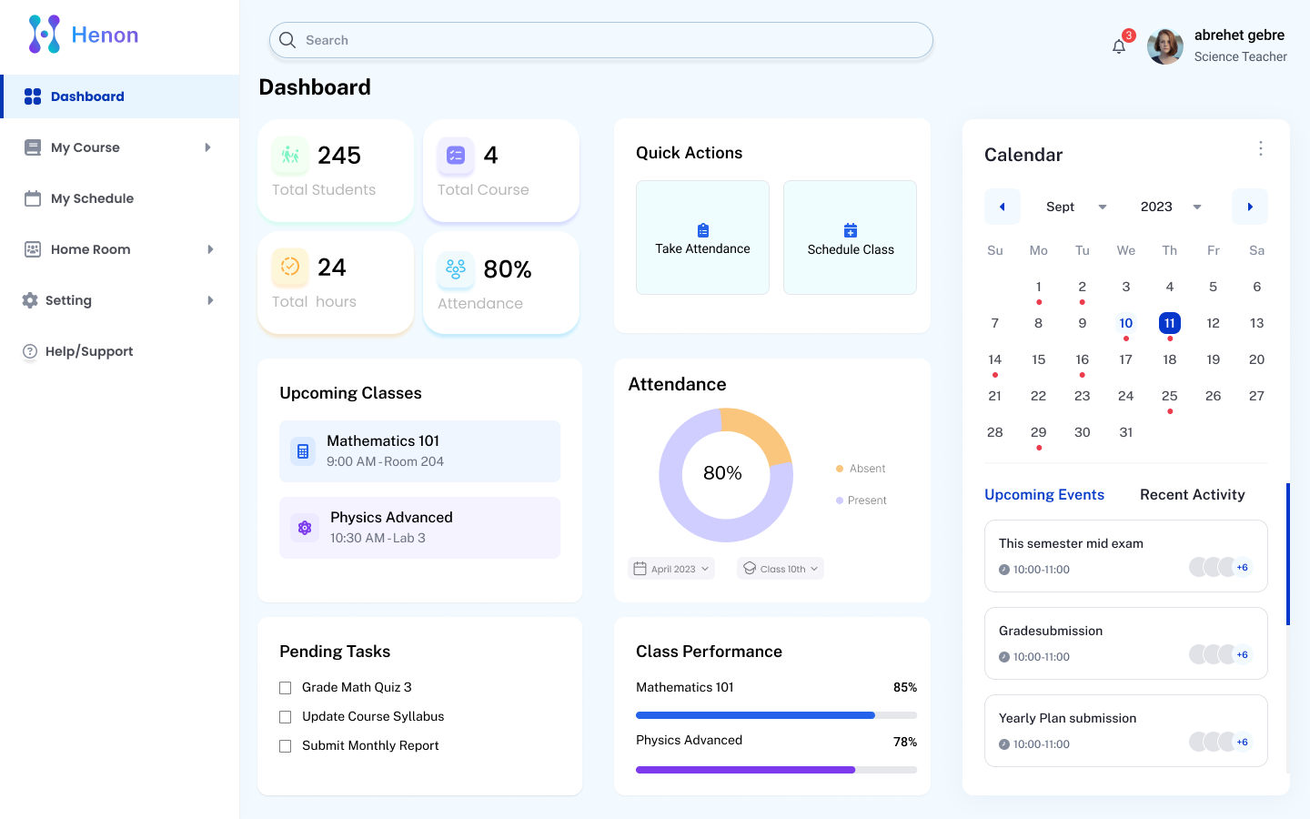This screenshot has height=819, width=1310.
Task: Check the Submit Monthly Report checkbox
Action: pyautogui.click(x=285, y=745)
